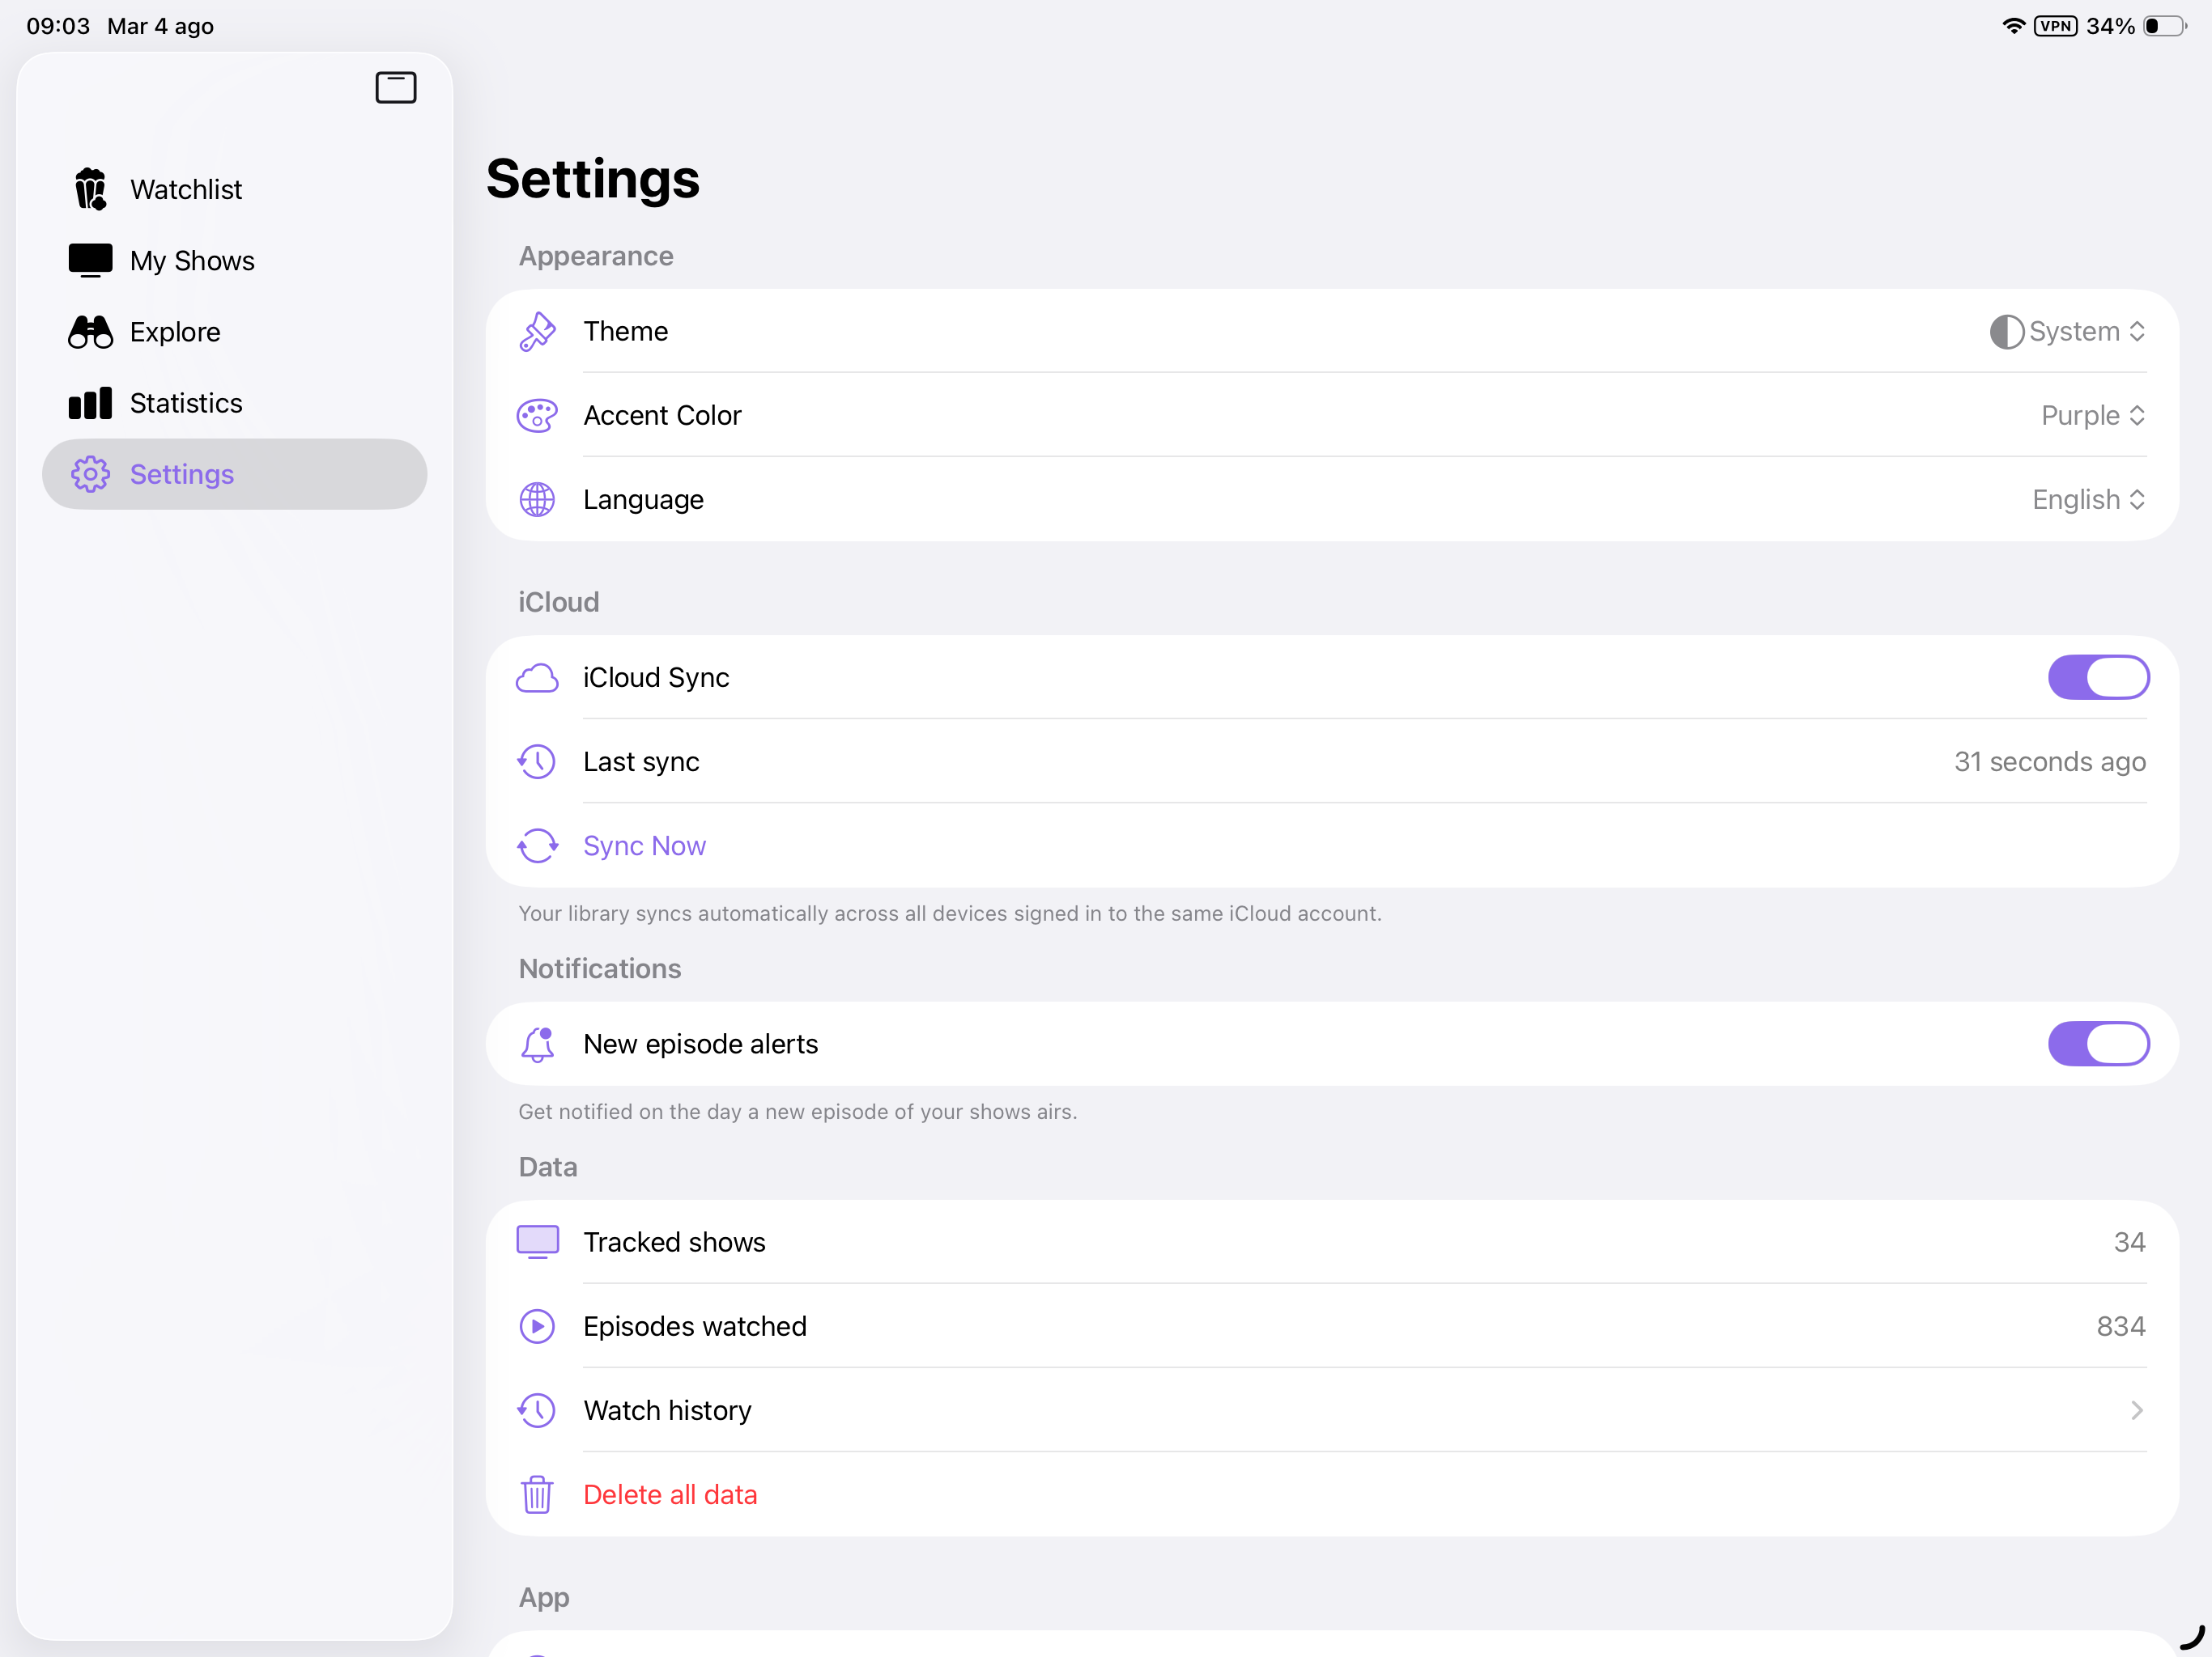Click the Last sync clock icon
2212x1657 pixels.
coord(537,761)
